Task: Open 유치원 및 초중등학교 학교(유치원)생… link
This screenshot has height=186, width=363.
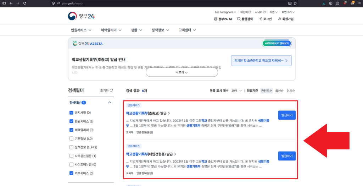Action: (261, 61)
